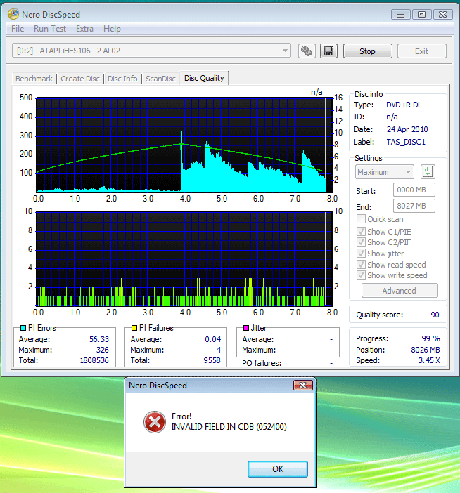The width and height of the screenshot is (460, 493).
Task: Click the cyan PI Errors color swatch
Action: 23,328
